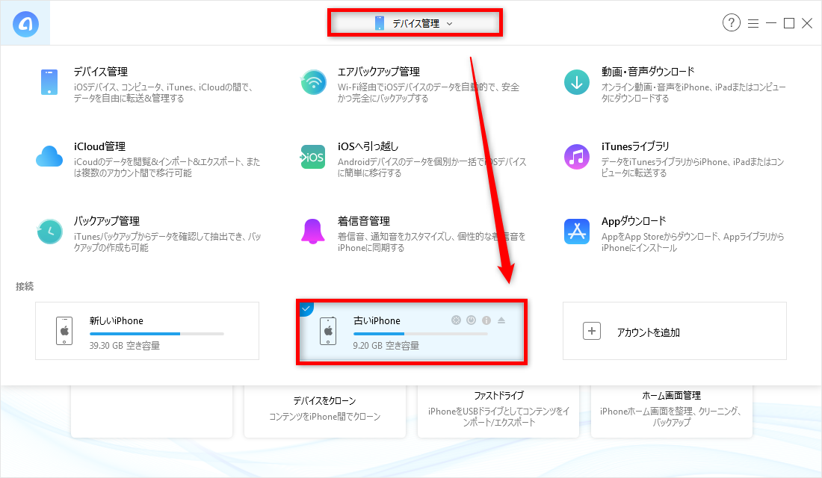Select the 新しいiPhone device card
The image size is (822, 478).
[147, 331]
